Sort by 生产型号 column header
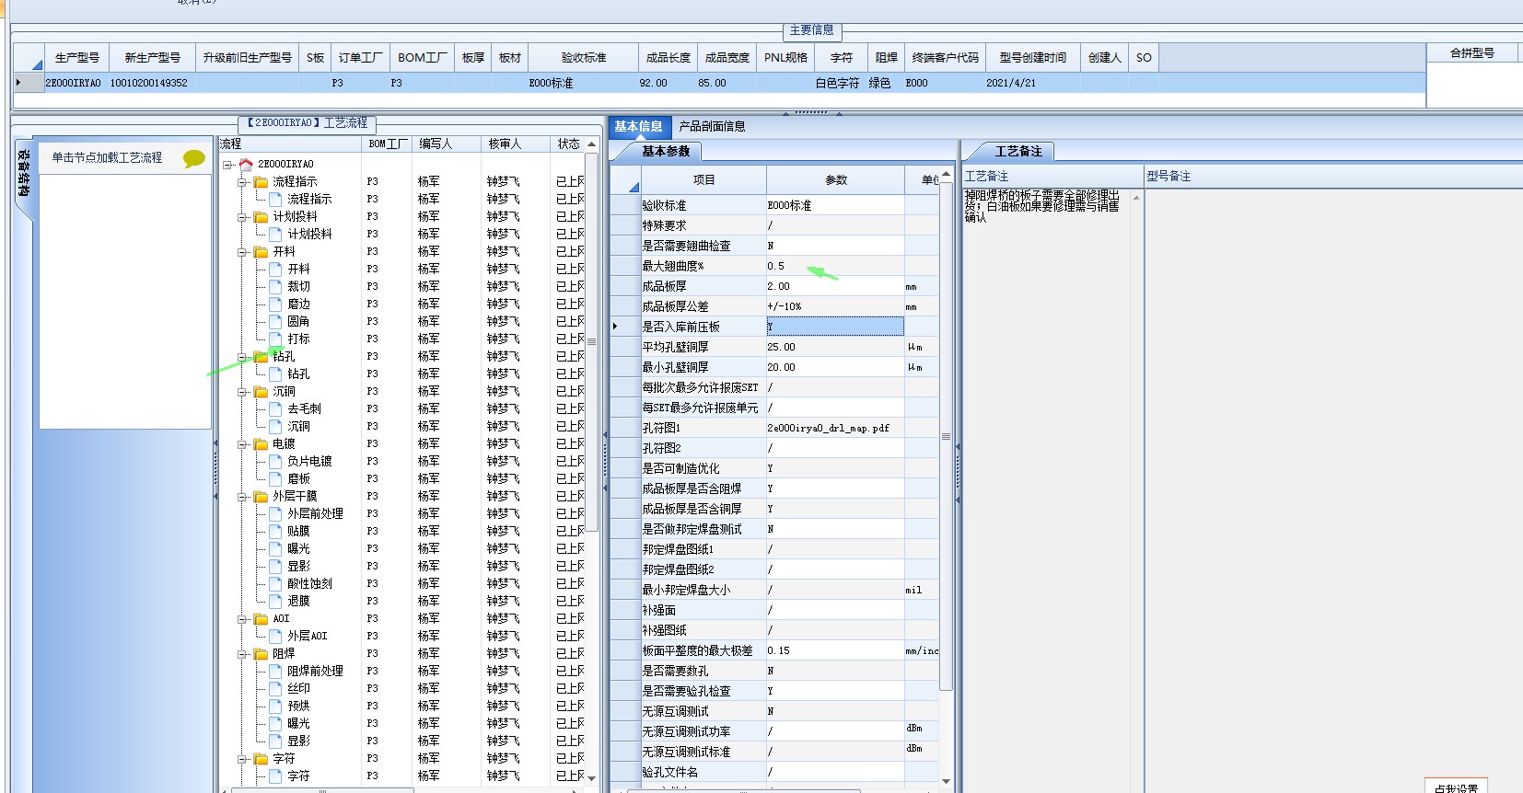Screen dimensions: 1523x793 [x=77, y=58]
